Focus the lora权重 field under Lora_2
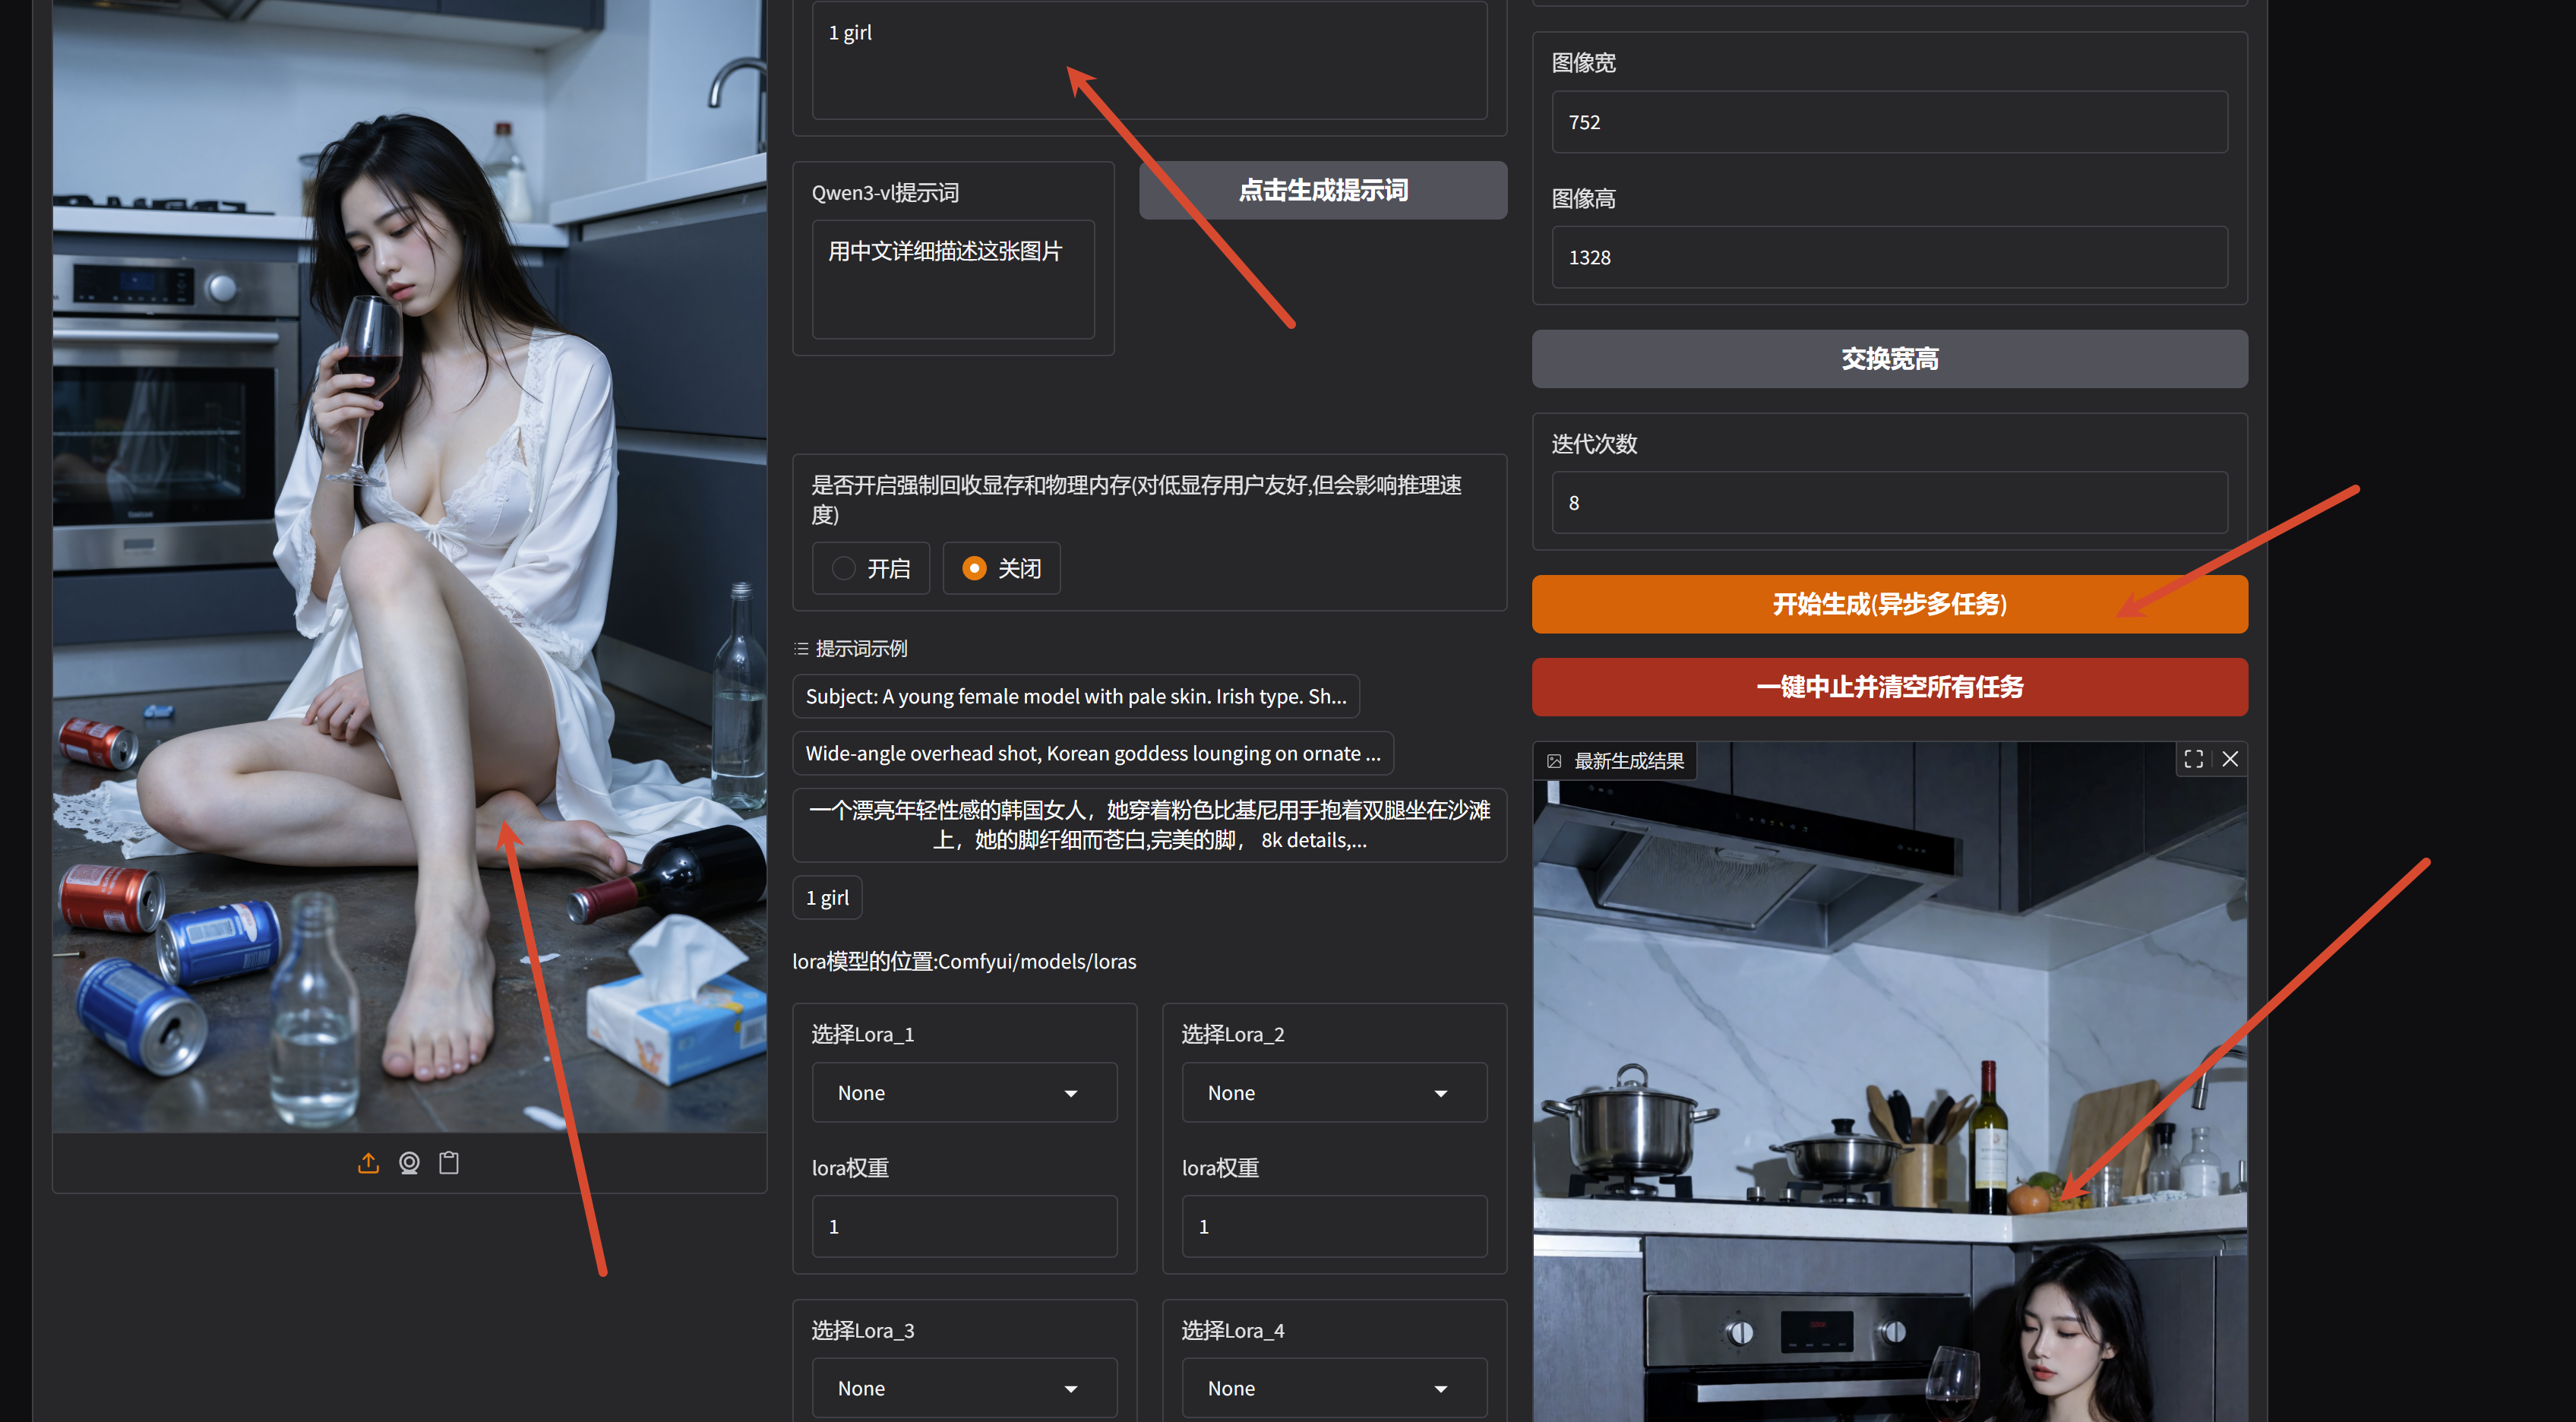The image size is (2576, 1422). pyautogui.click(x=1334, y=1227)
